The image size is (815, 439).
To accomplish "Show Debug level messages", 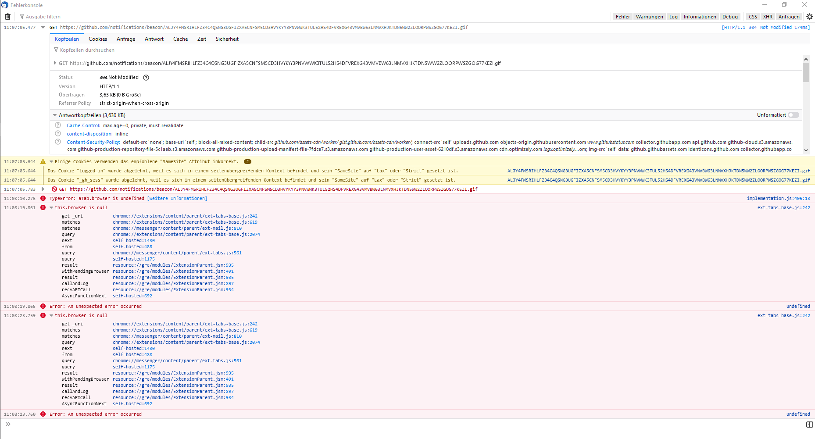I will (730, 16).
